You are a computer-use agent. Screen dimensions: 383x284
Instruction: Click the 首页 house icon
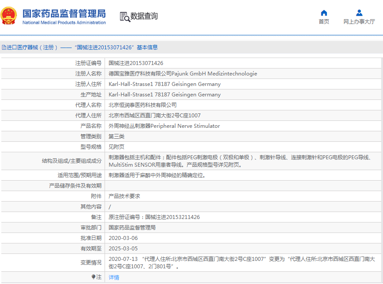pyautogui.click(x=324, y=13)
